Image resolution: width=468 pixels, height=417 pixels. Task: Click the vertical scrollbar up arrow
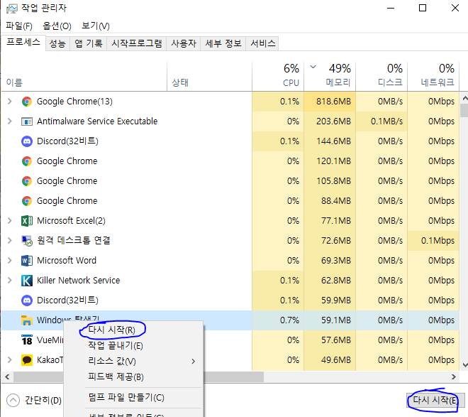(x=464, y=98)
